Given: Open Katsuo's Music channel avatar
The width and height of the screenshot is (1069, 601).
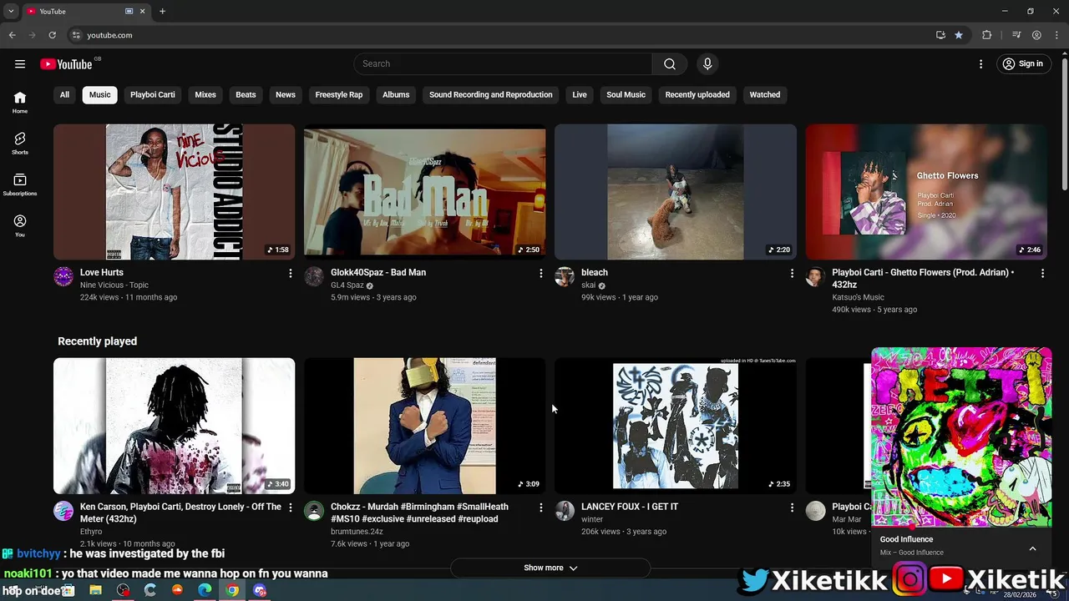Looking at the screenshot, I should point(815,277).
